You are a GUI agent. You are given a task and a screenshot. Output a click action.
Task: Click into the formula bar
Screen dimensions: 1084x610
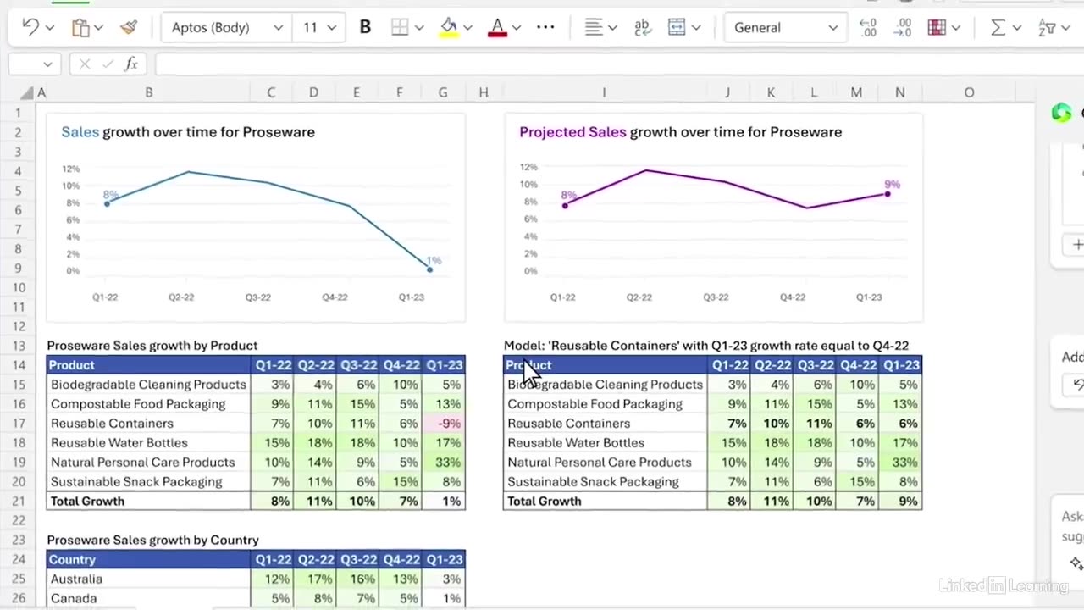coord(618,64)
